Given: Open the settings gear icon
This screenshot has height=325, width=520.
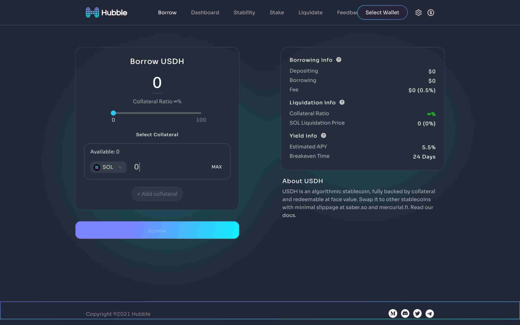Looking at the screenshot, I should click(418, 12).
